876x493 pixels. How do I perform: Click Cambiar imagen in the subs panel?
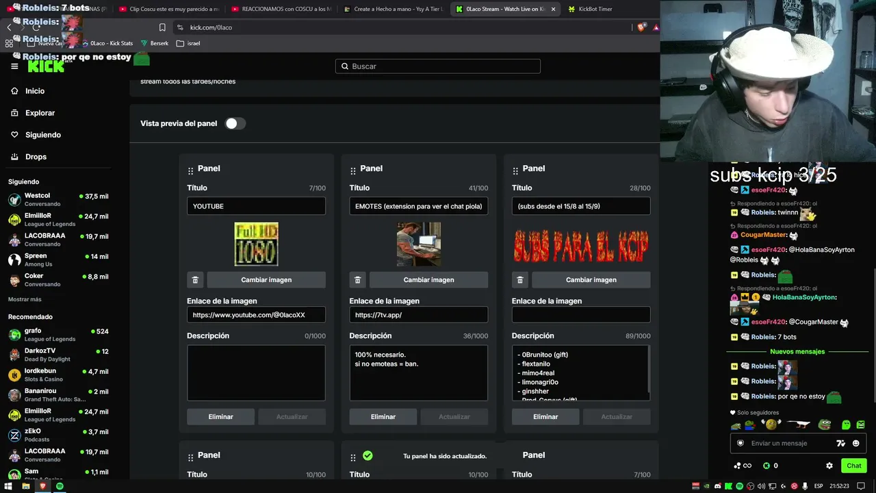click(x=591, y=279)
